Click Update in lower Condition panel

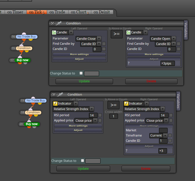point(83,169)
